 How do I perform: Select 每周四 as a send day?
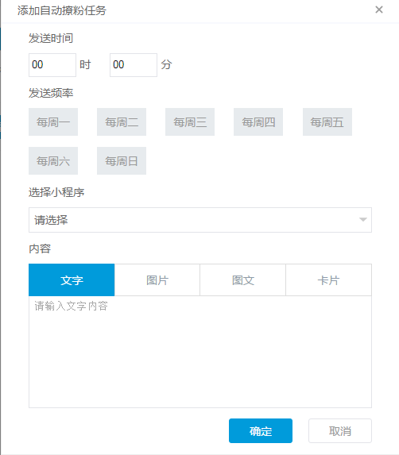[258, 121]
